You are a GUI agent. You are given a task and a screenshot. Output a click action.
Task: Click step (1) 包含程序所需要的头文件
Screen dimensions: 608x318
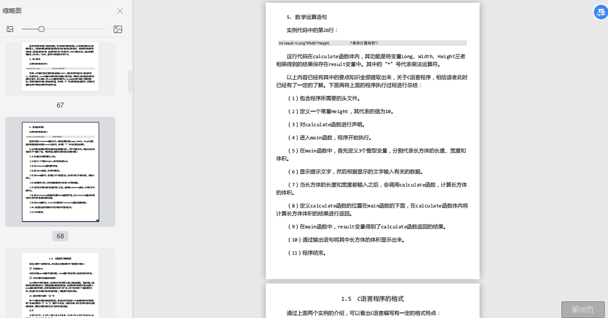[x=323, y=98]
